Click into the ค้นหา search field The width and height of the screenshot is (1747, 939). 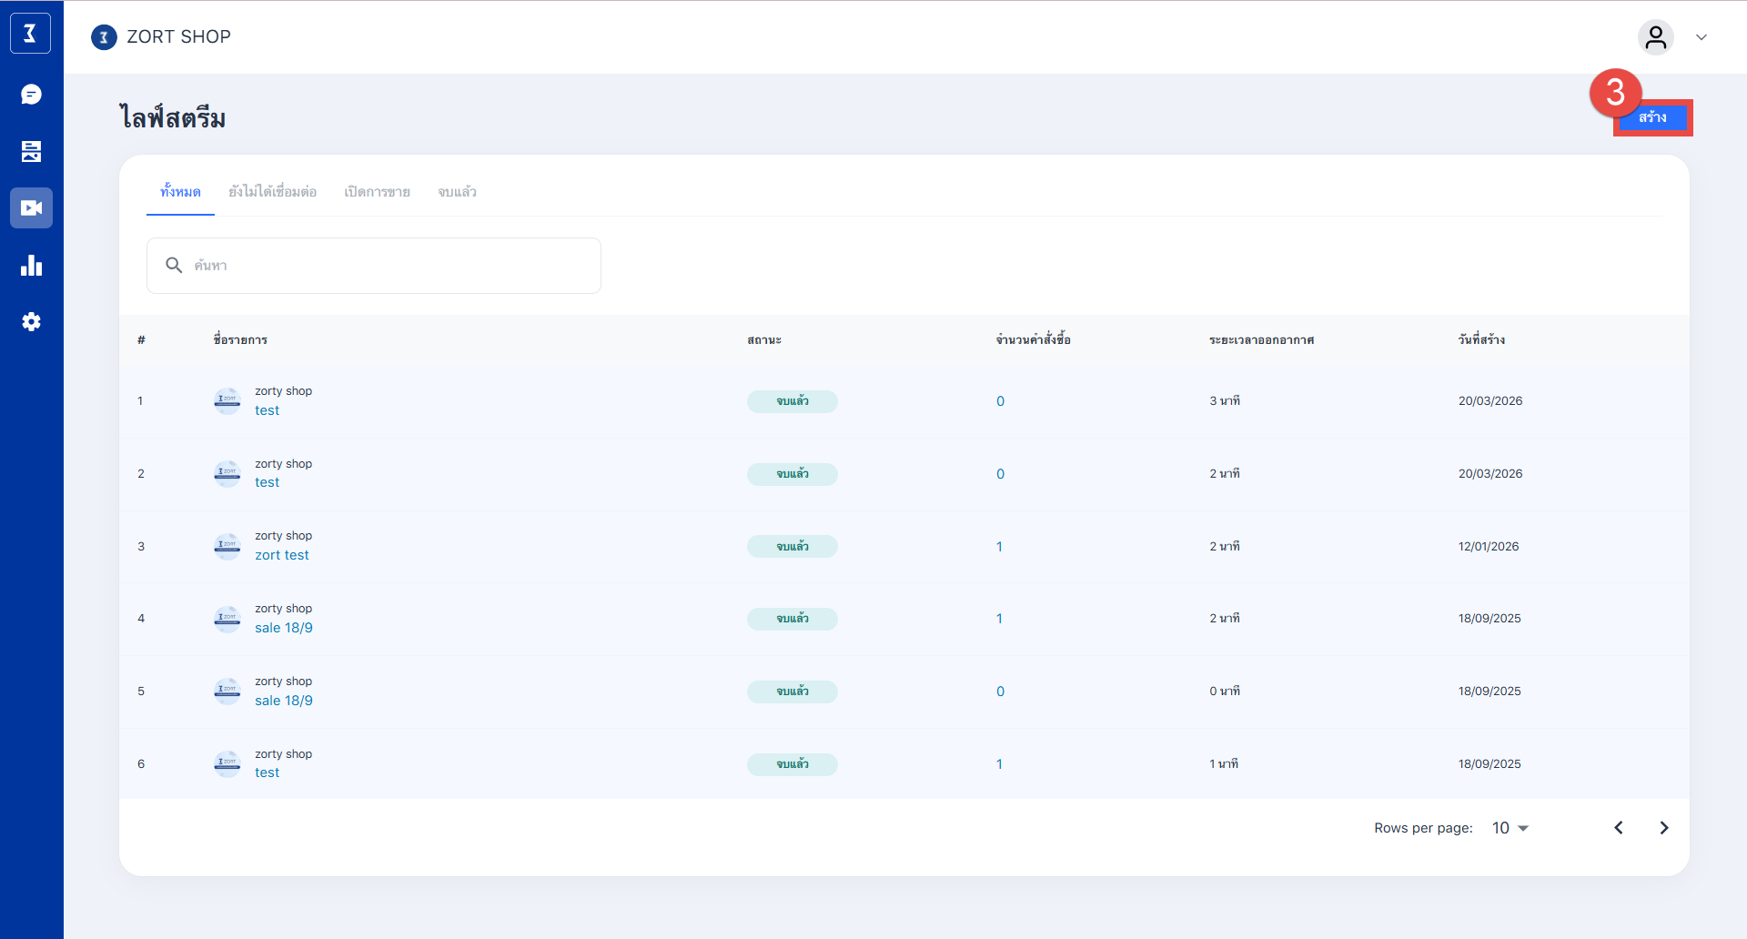point(391,266)
